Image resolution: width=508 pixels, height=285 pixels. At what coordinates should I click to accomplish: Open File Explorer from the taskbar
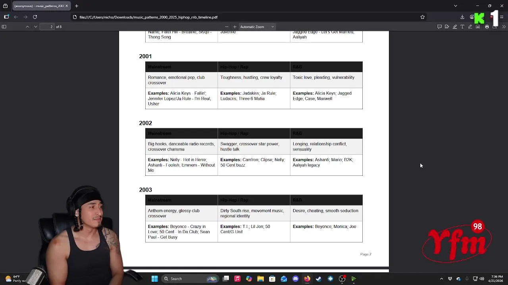260,279
